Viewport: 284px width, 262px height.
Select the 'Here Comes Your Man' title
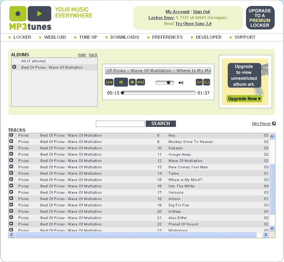pyautogui.click(x=188, y=167)
